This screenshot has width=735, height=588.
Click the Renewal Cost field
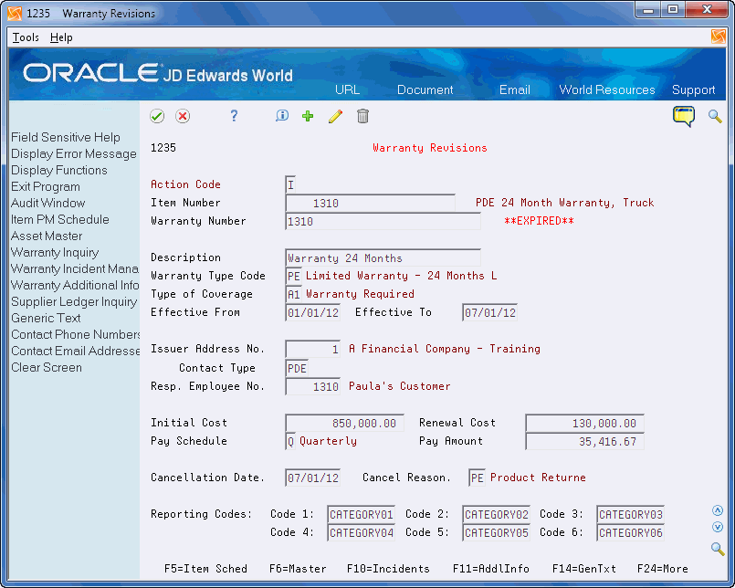point(585,424)
